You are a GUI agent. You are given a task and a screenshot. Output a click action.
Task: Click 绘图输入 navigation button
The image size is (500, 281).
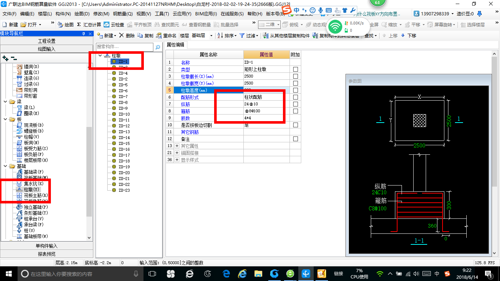(x=46, y=49)
